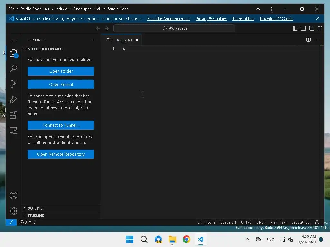Split the editor to the right

coord(308,40)
